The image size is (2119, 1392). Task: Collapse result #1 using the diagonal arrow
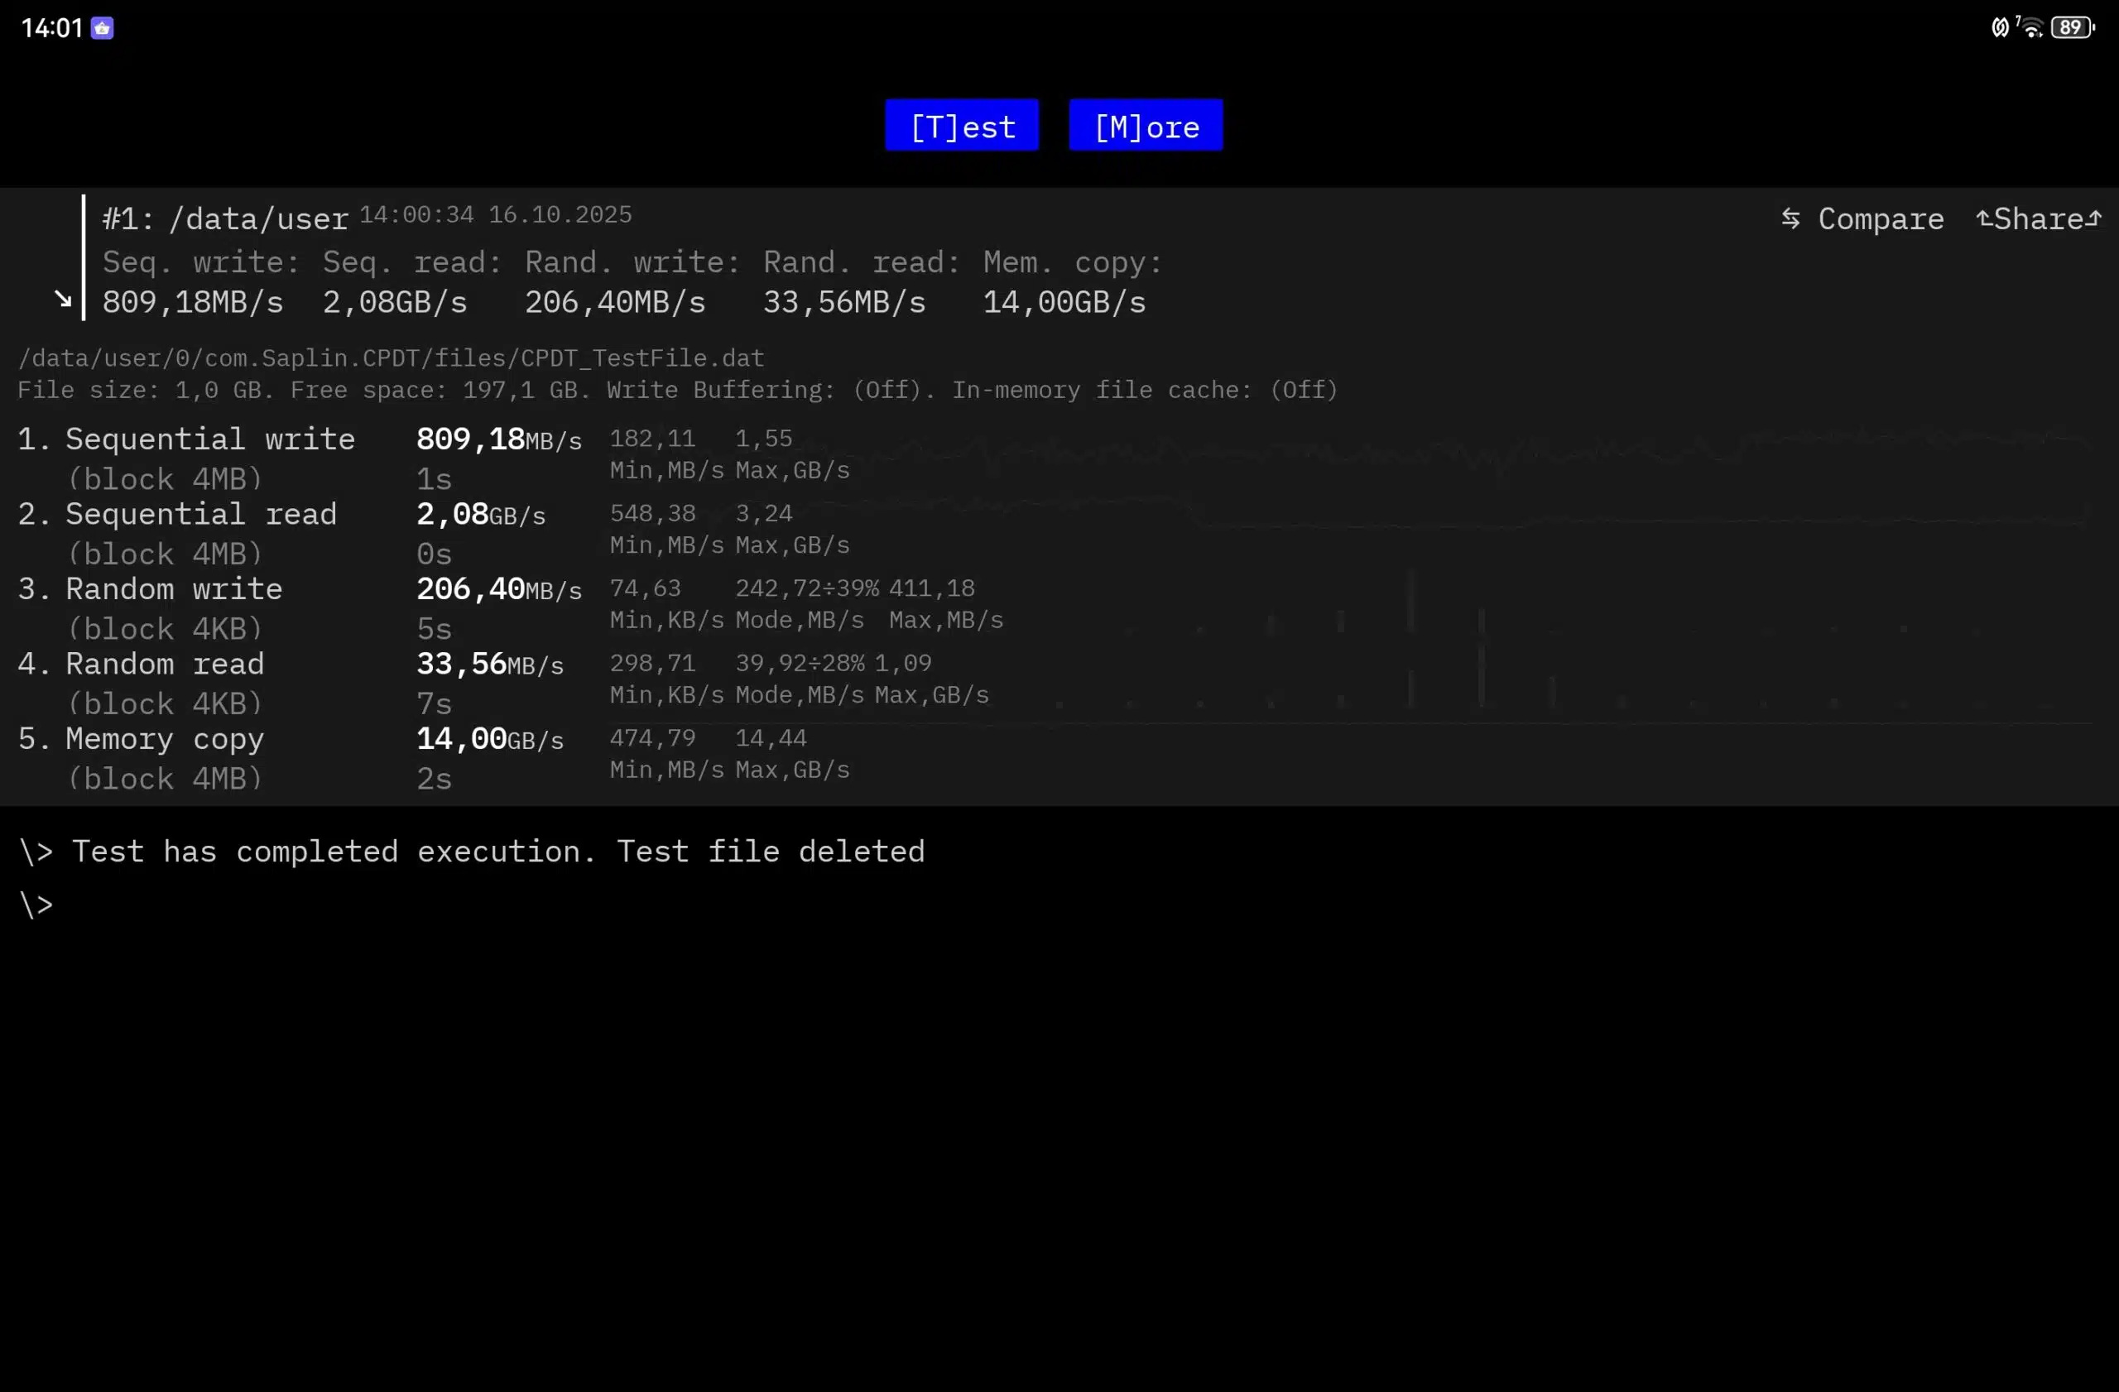62,299
